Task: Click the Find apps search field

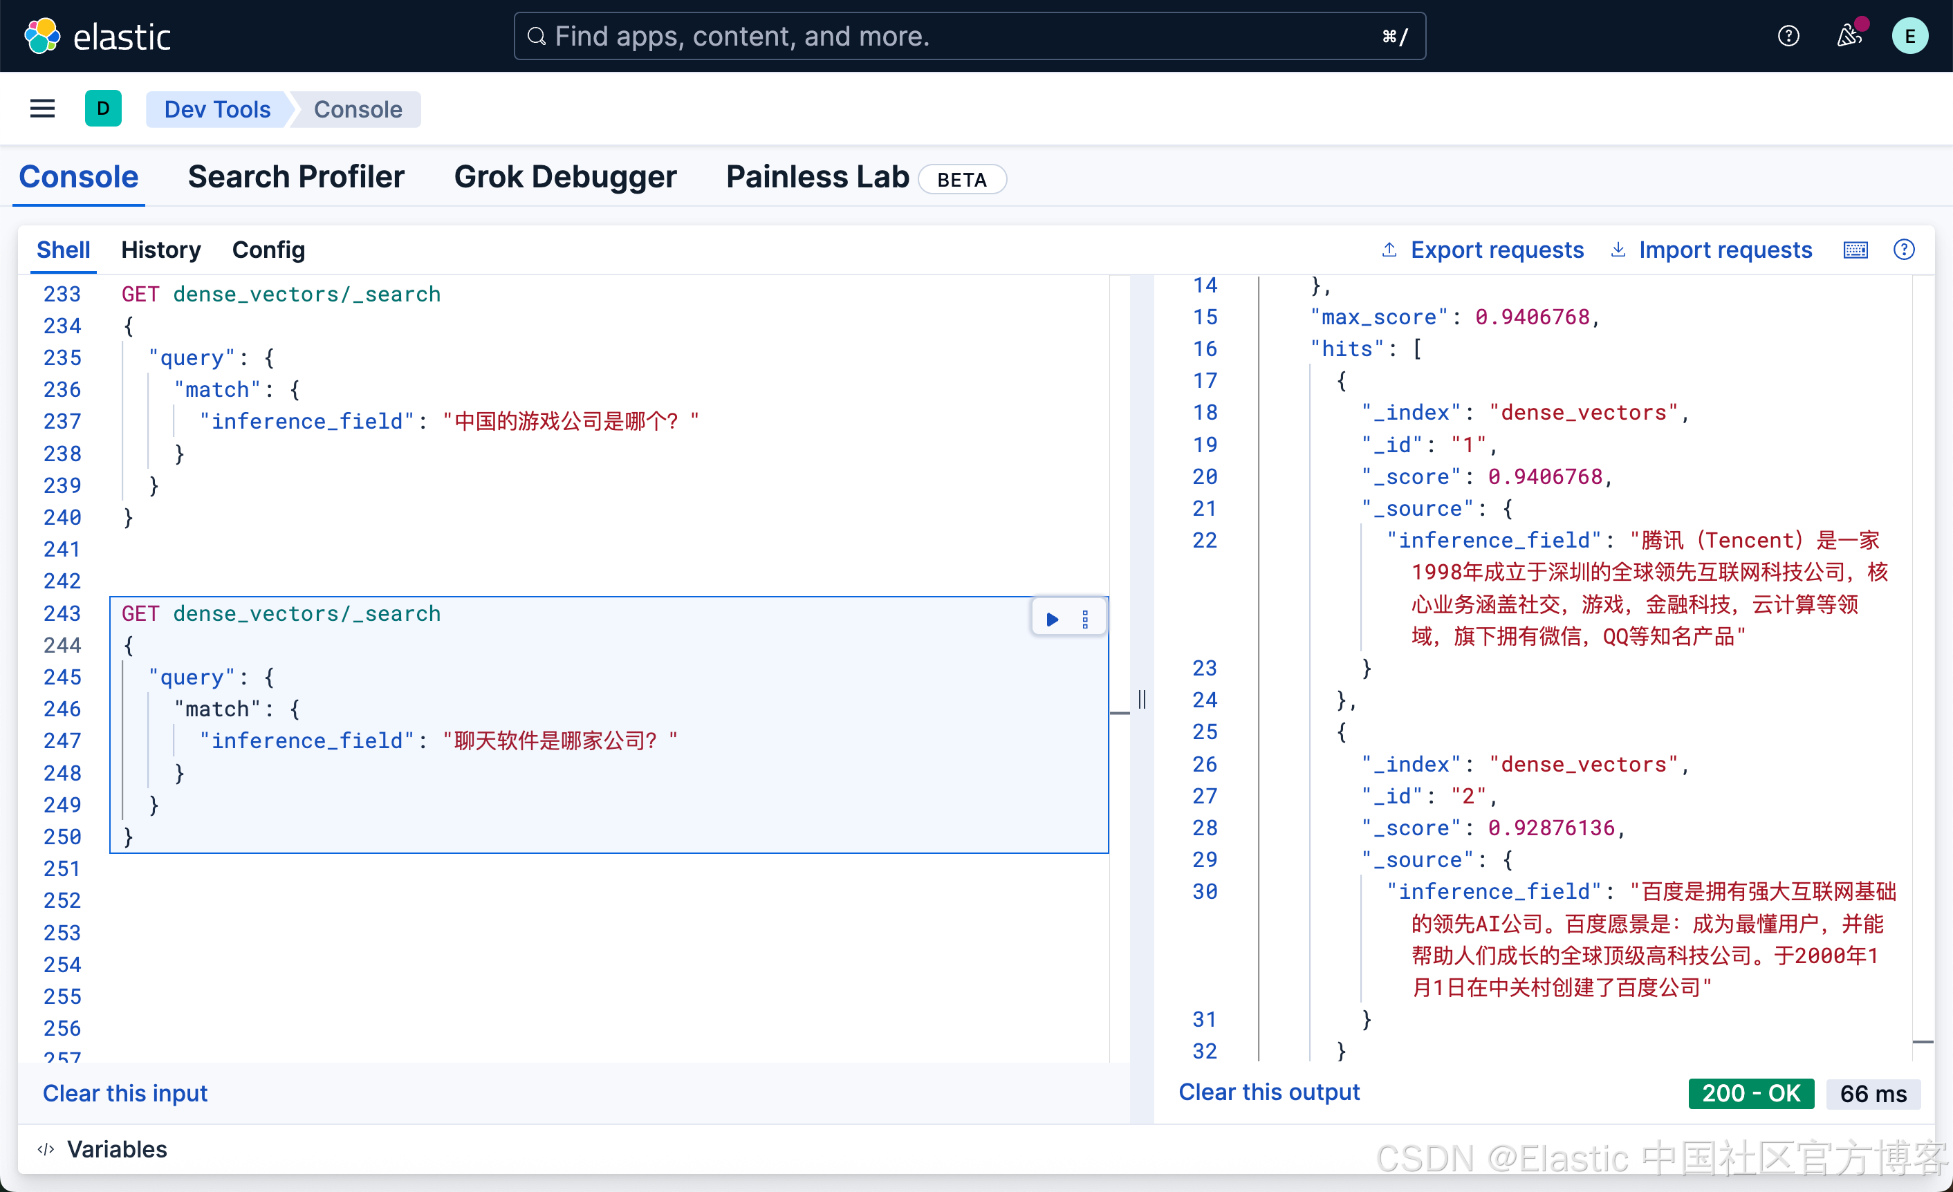Action: click(969, 37)
